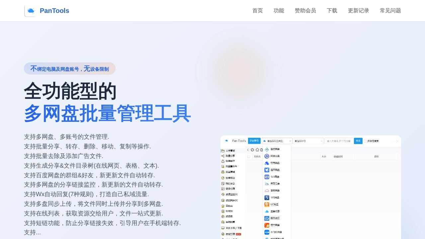Click the line about 支持批量去除及添加广告文件
425x239 pixels.
[63, 156]
